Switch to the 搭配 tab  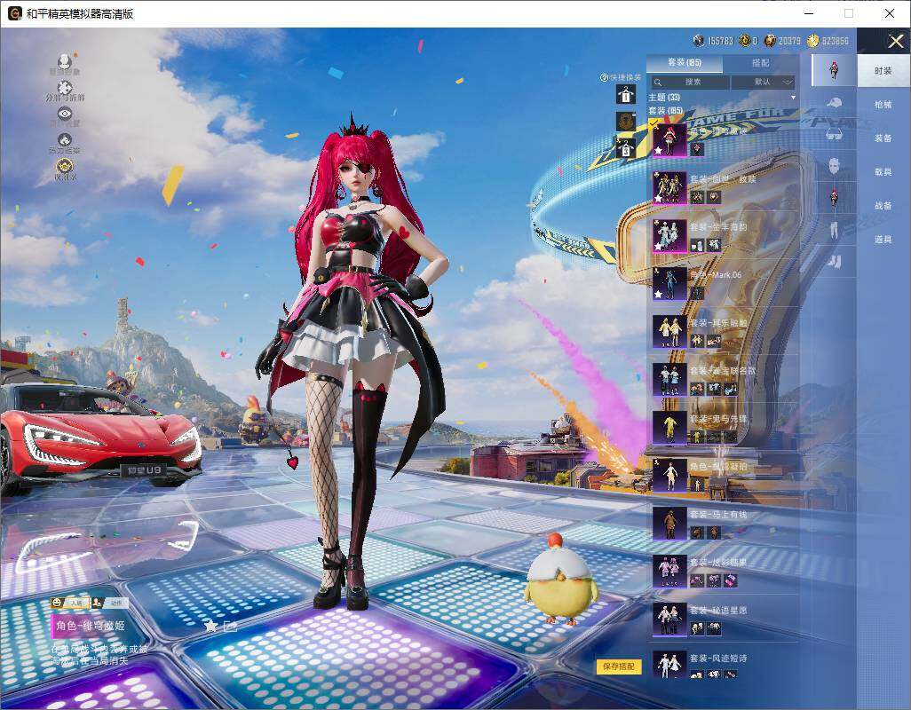tap(760, 62)
